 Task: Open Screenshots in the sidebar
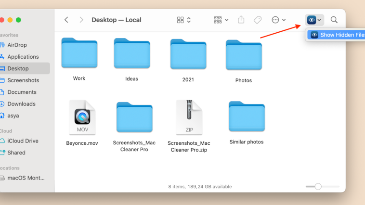click(x=23, y=80)
